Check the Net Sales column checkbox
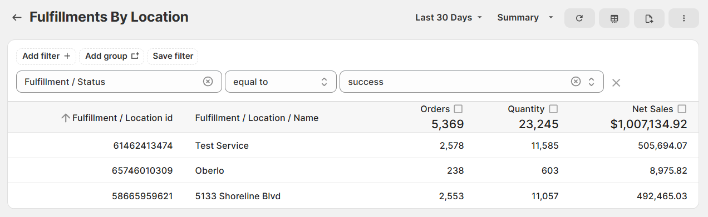708x217 pixels. (x=682, y=109)
